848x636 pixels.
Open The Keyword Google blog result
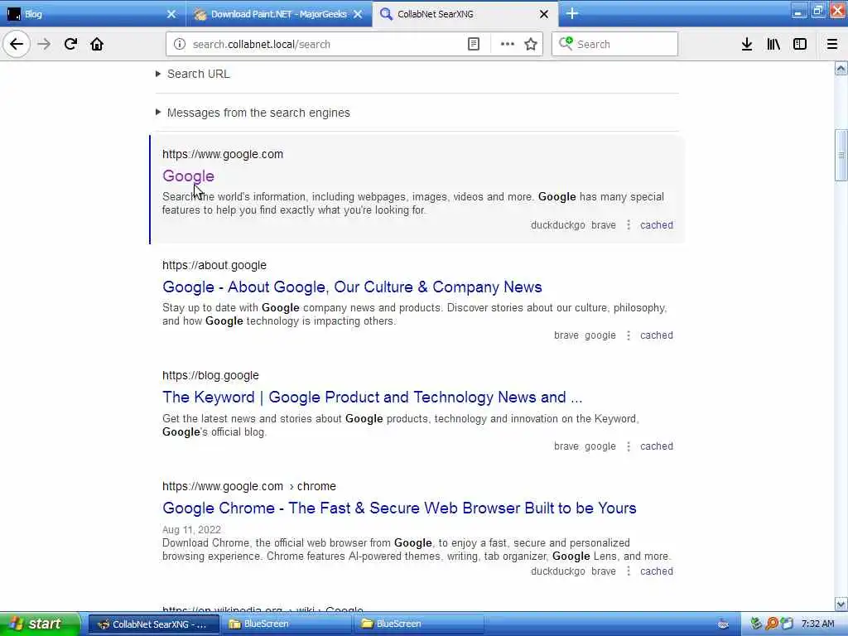[372, 397]
